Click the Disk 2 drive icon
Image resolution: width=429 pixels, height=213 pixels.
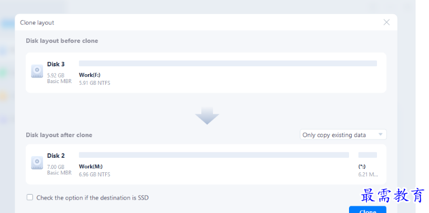[x=37, y=163]
